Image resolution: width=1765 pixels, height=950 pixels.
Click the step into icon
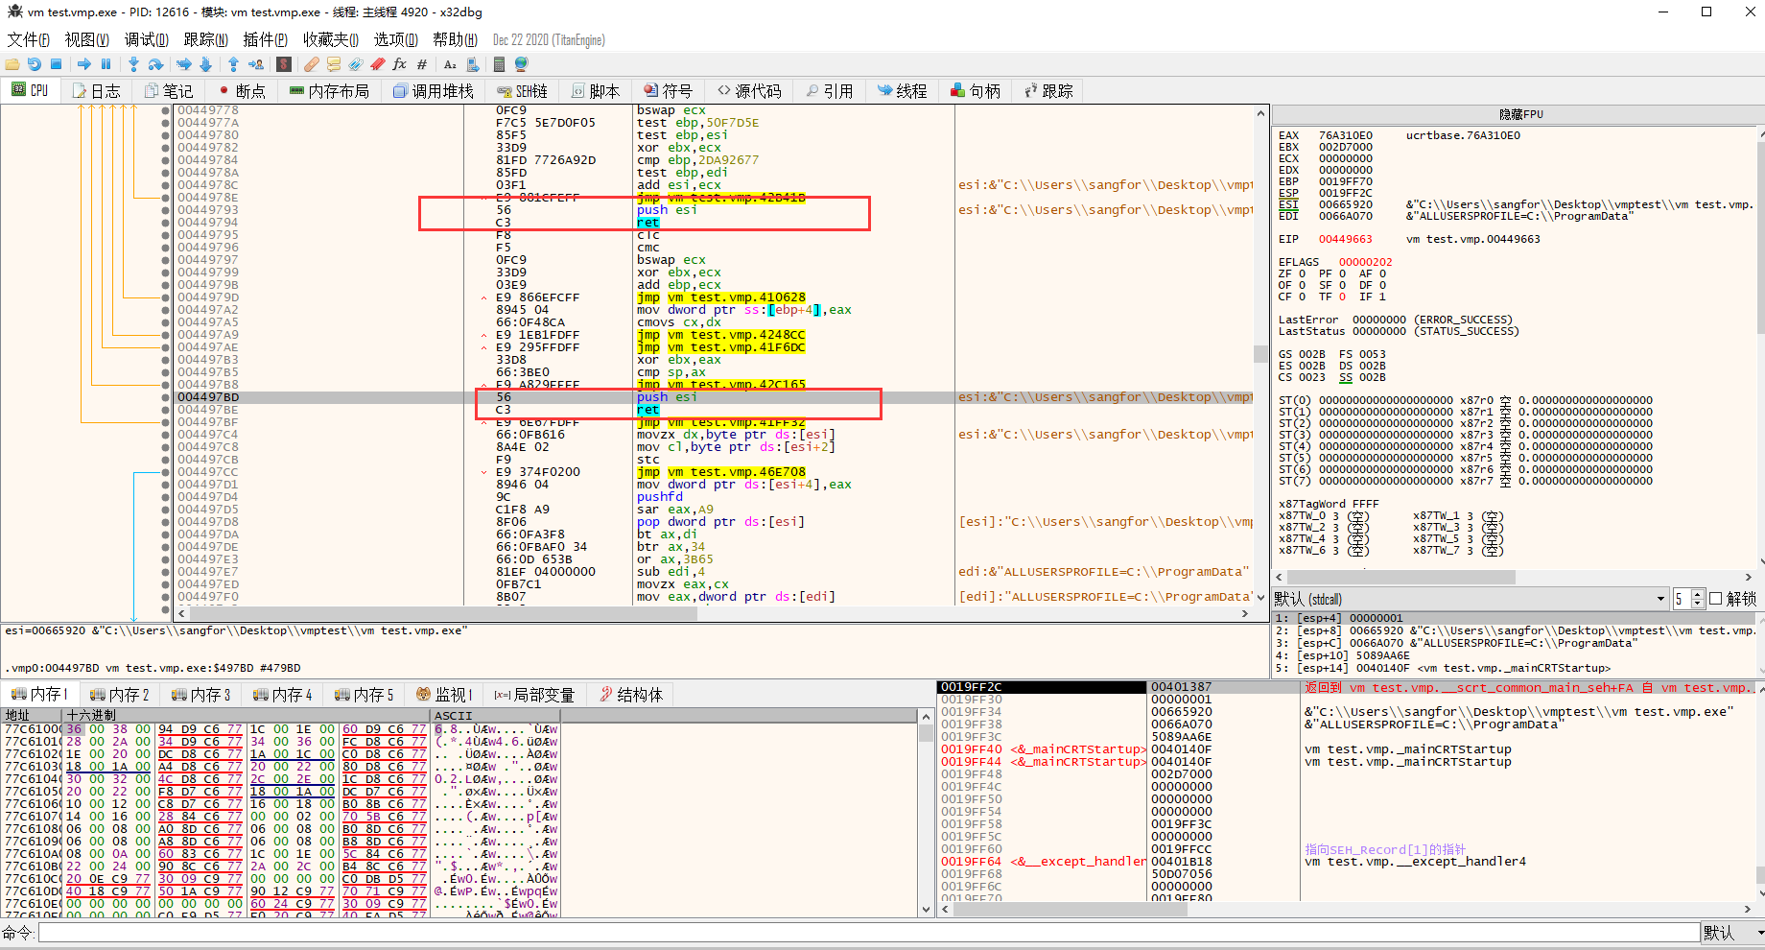point(133,64)
